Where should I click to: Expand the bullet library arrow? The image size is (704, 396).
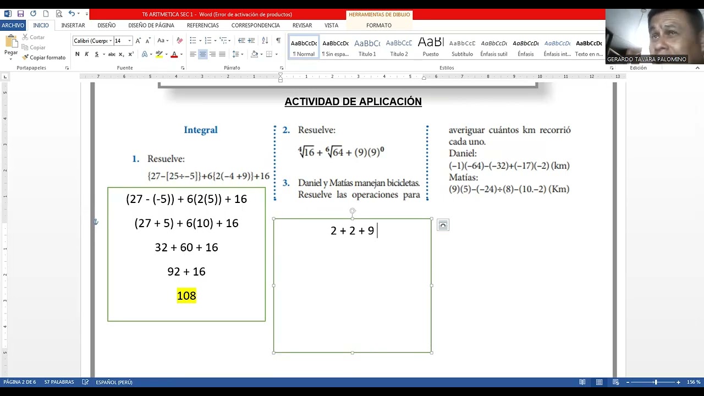pos(200,41)
